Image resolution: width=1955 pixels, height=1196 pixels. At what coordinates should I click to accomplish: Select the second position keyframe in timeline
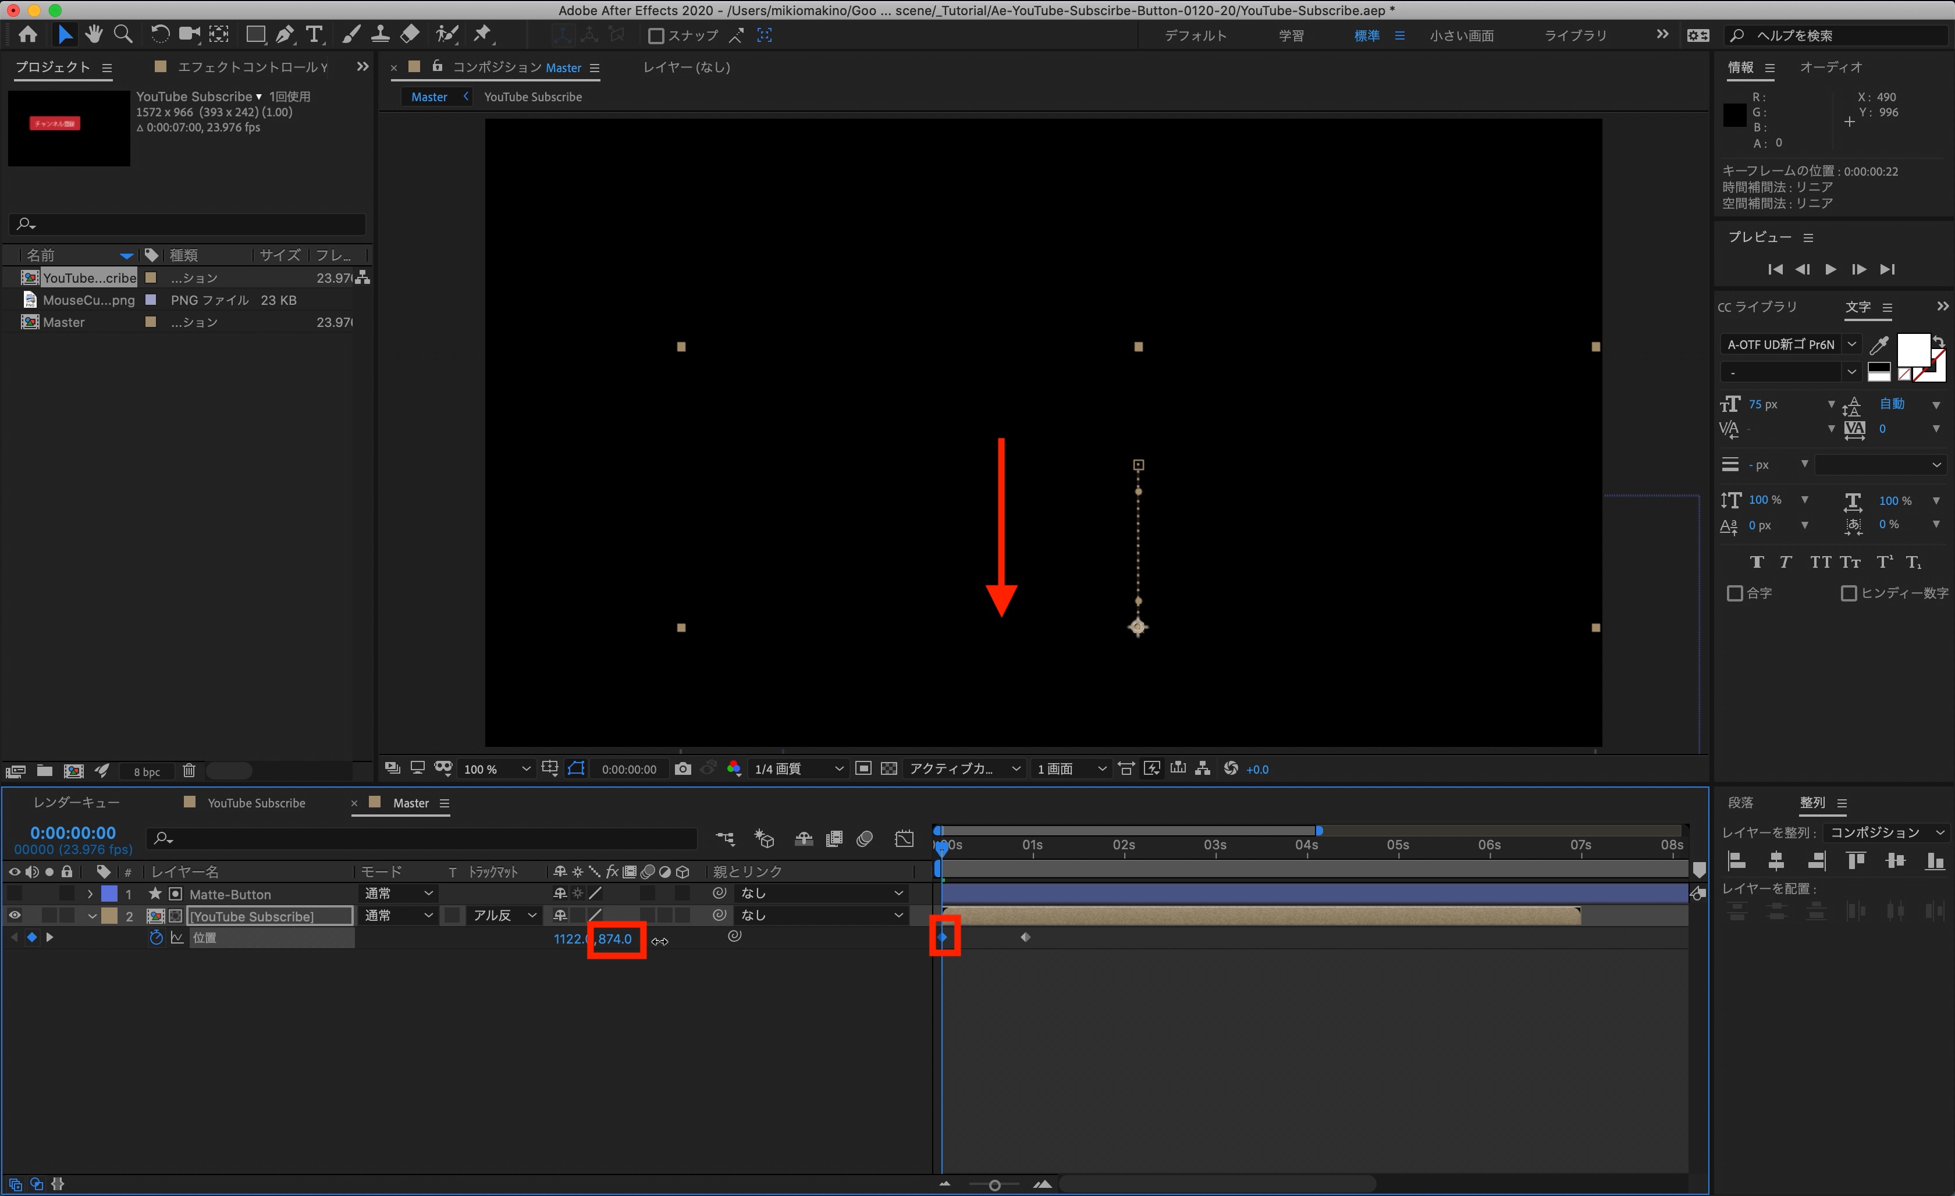point(1025,938)
